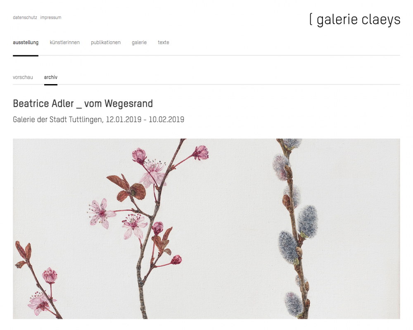Click the galerie claeys logo
The height and width of the screenshot is (330, 413).
pyautogui.click(x=354, y=20)
